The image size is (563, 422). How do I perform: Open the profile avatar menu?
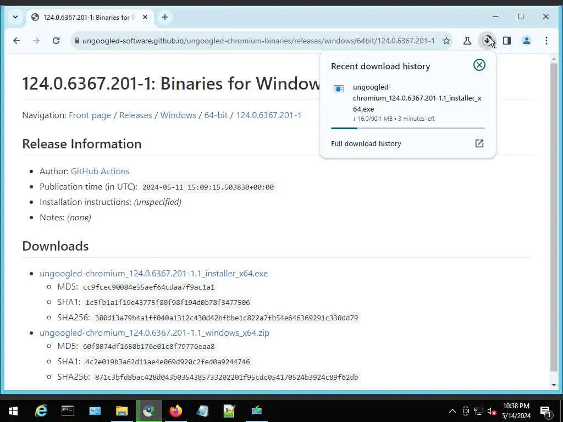point(526,41)
